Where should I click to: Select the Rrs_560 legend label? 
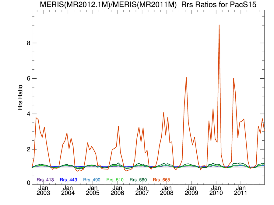[138, 180]
